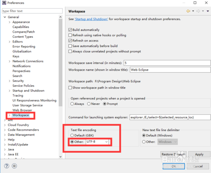The image size is (211, 173).
Task: Open the 'Startup and Shutdown' link
Action: pyautogui.click(x=92, y=19)
